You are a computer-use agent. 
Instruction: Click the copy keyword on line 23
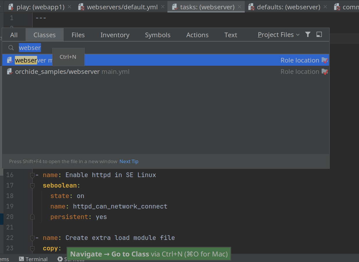[x=50, y=248]
